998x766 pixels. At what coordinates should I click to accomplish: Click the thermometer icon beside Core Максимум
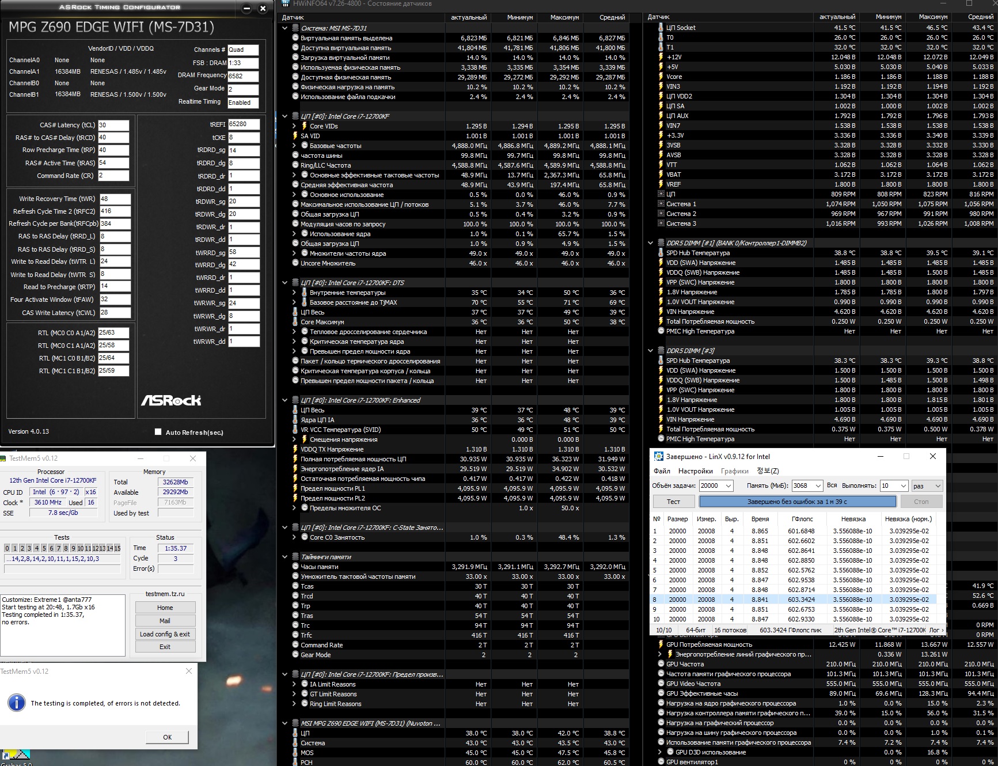(x=295, y=322)
